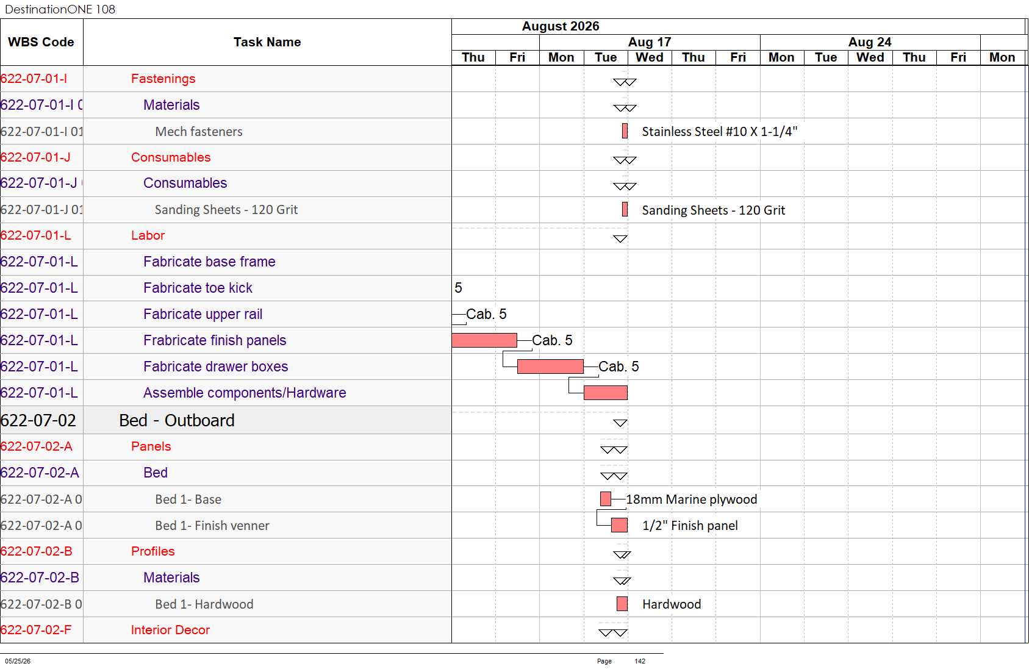Click the Frabricate finish panels Gantt bar
This screenshot has height=669, width=1029.
coord(484,340)
